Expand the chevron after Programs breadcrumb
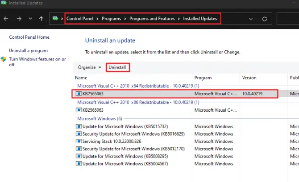Viewport: 299px width, 182px height. (125, 19)
